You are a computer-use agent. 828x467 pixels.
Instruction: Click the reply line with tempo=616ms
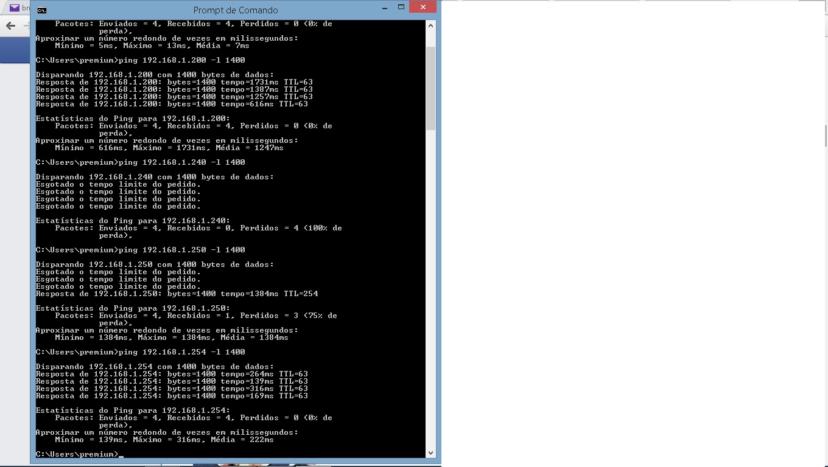click(x=172, y=104)
